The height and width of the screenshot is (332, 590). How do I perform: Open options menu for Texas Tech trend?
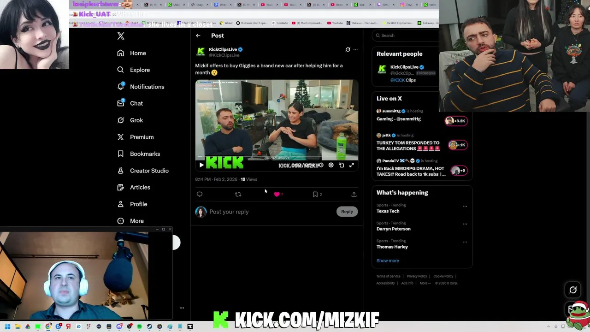[465, 206]
